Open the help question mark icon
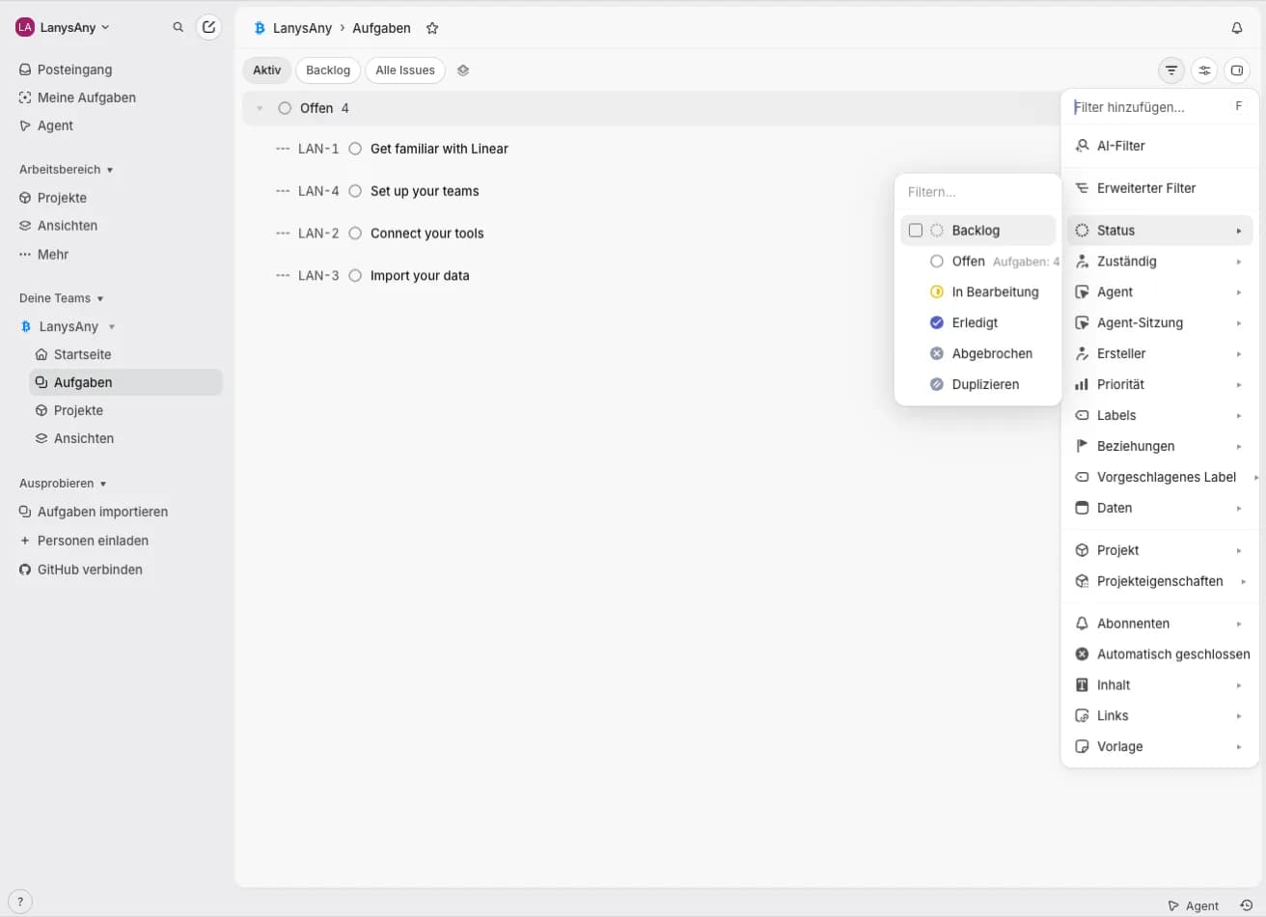The height and width of the screenshot is (917, 1266). point(19,902)
